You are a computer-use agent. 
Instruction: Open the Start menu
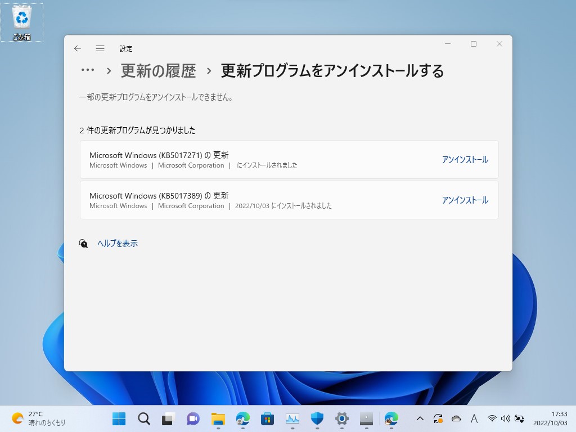pyautogui.click(x=119, y=418)
